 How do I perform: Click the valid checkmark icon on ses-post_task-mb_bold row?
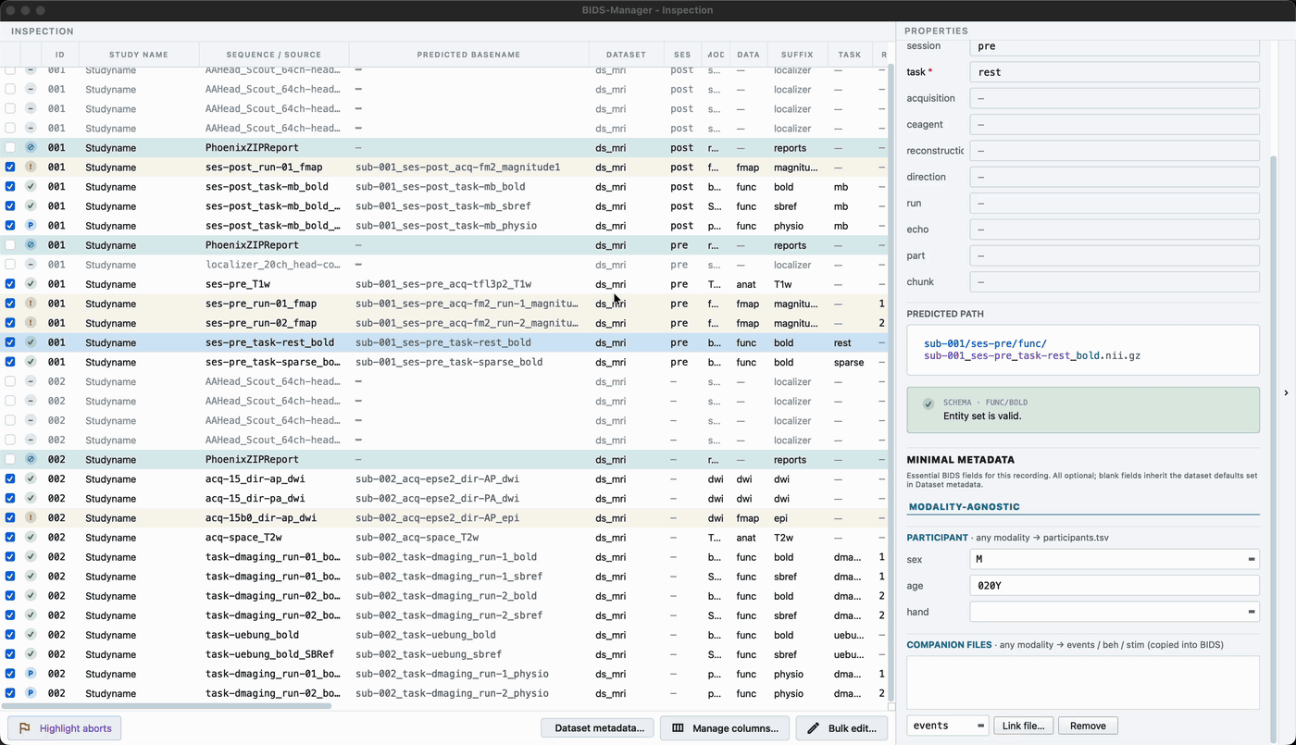point(31,187)
